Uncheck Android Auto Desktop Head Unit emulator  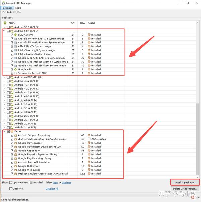[x=12, y=139]
